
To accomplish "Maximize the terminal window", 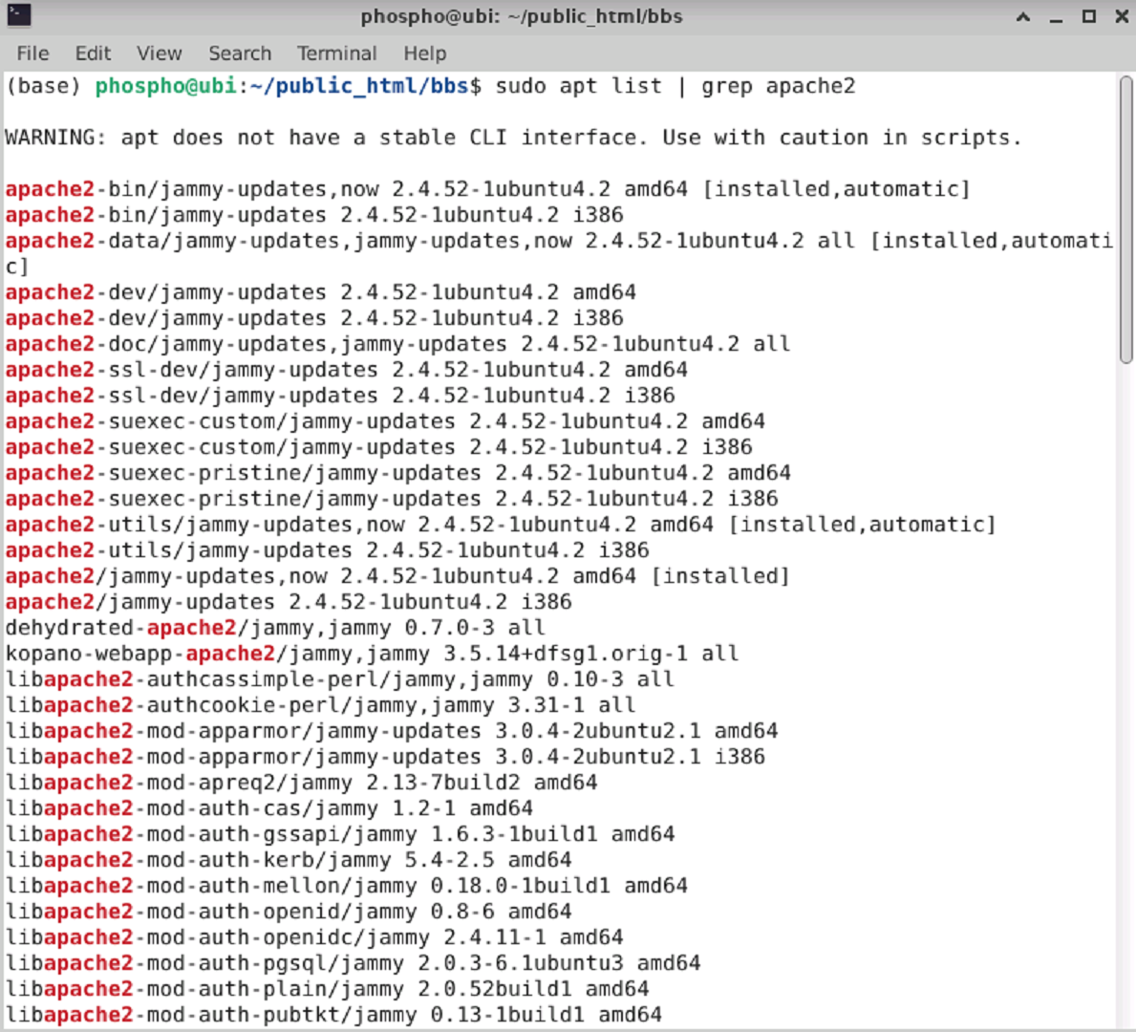I will [1089, 16].
